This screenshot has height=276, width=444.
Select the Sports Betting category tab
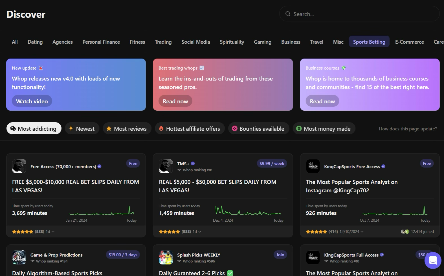[369, 42]
